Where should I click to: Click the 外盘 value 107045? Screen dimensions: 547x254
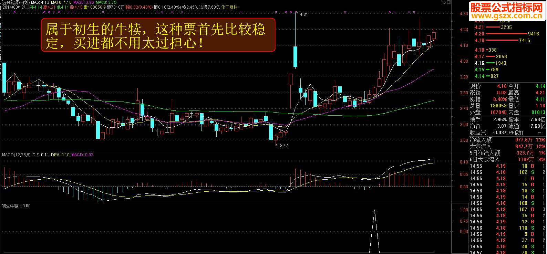click(498, 112)
